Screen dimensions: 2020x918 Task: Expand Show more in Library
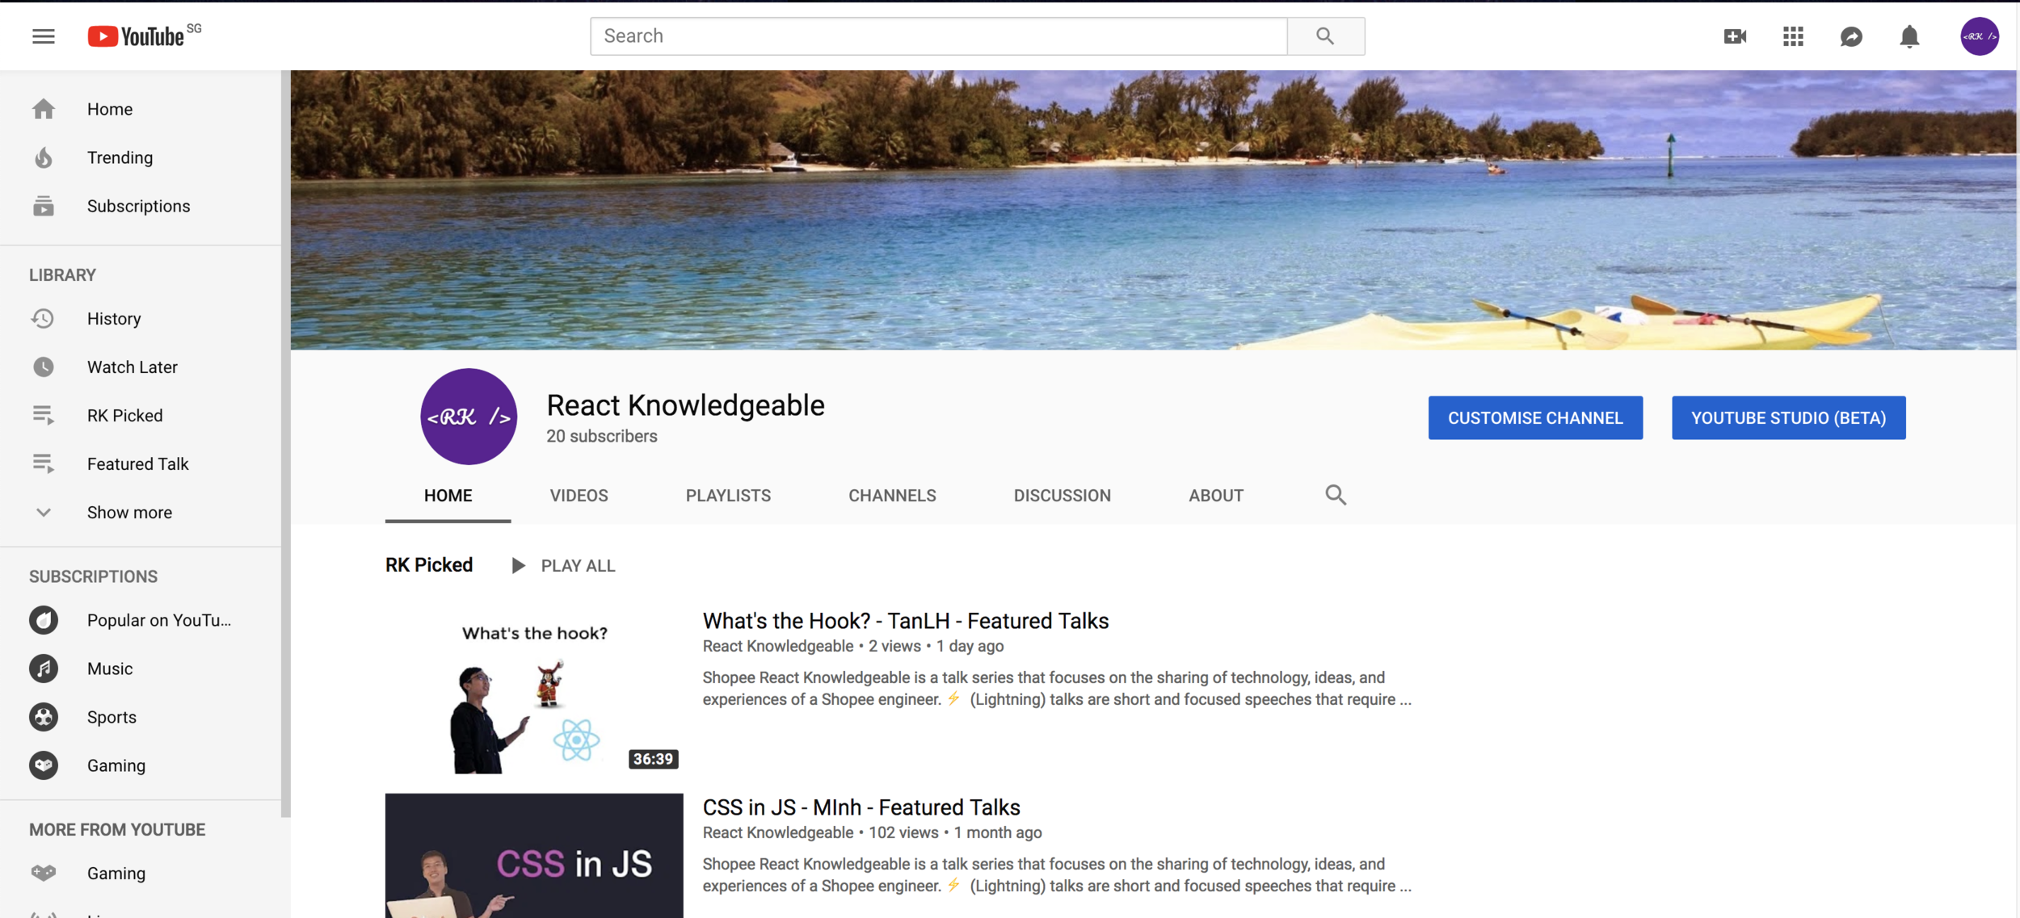(129, 513)
